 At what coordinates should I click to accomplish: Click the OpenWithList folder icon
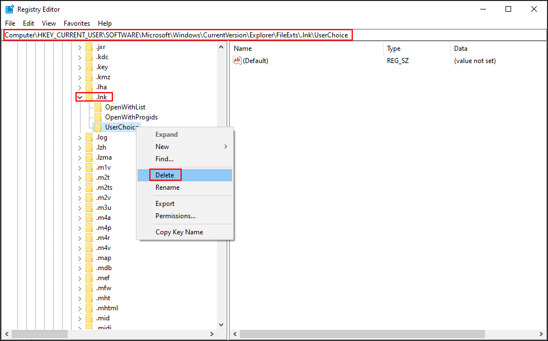[98, 107]
